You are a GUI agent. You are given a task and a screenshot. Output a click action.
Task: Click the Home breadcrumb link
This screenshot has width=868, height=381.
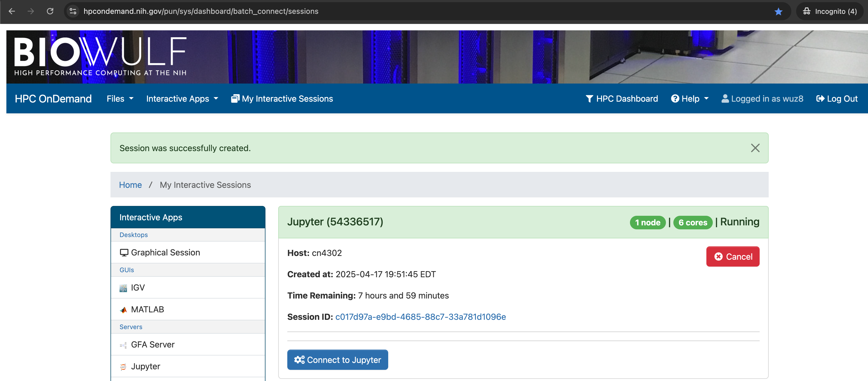[130, 185]
